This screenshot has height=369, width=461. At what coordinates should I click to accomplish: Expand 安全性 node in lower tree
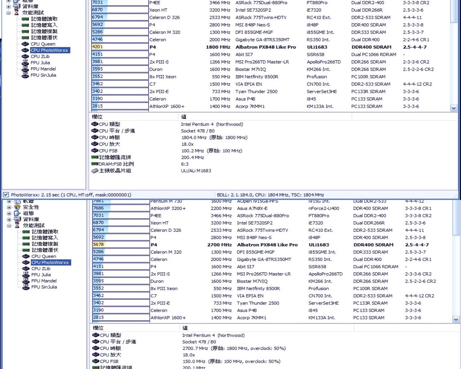[9, 207]
